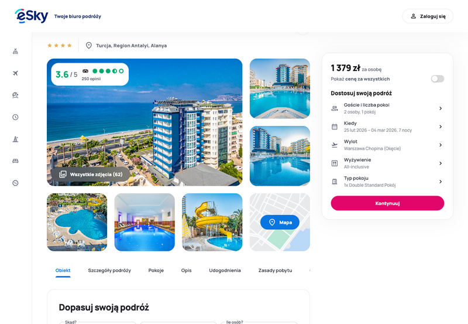Click the pink 'Kontynuuj' button
This screenshot has width=468, height=324.
(x=387, y=203)
